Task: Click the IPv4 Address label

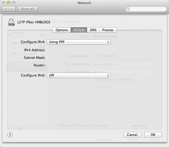Action: click(35, 50)
